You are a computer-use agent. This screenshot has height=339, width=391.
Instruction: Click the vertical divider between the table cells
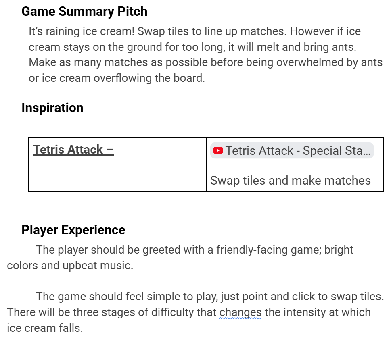coord(206,164)
